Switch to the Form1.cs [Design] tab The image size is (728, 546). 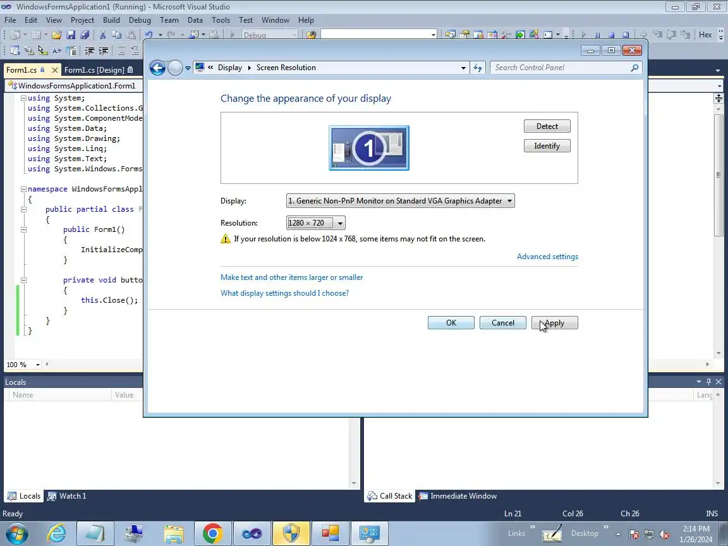pos(99,70)
